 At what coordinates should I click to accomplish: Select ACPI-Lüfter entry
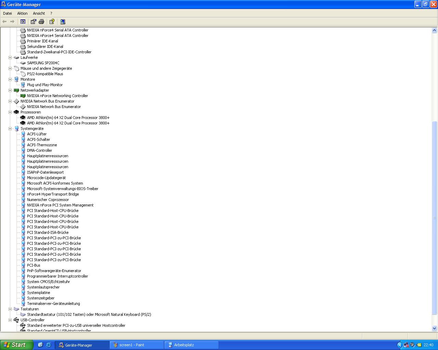[x=37, y=134]
